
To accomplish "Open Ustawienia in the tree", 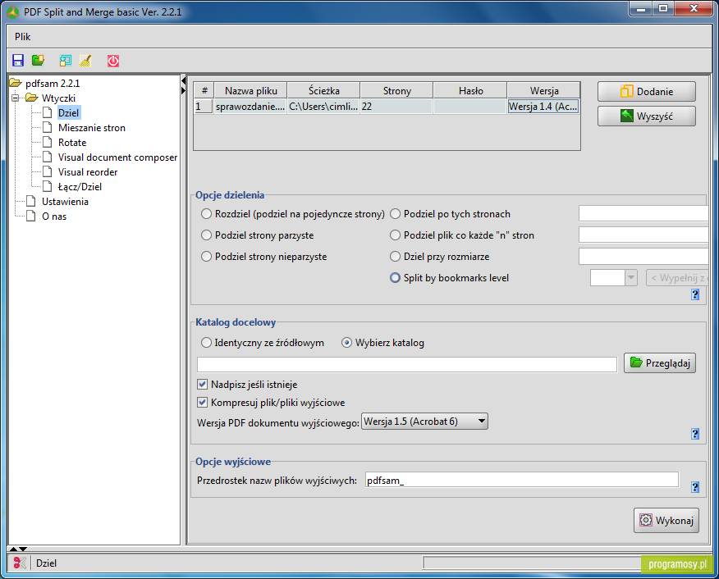I will tap(65, 202).
